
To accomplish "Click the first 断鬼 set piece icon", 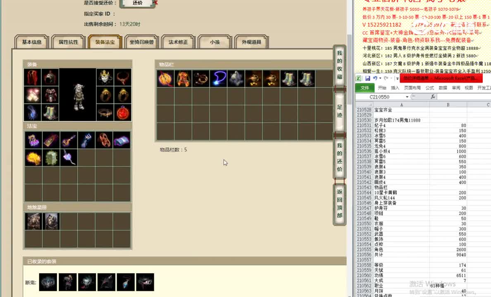I will [48, 282].
